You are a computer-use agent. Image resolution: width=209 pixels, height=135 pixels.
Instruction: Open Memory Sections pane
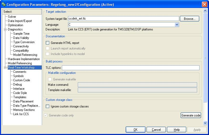click(24, 110)
